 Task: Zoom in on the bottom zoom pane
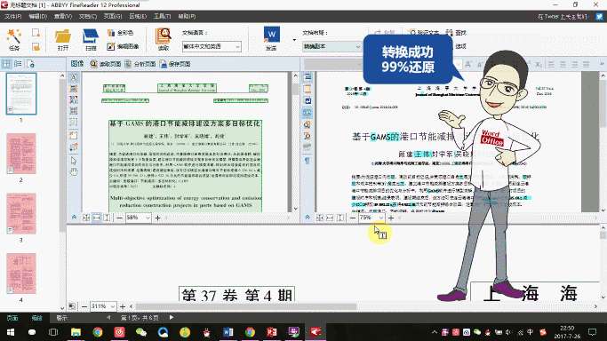(x=123, y=306)
